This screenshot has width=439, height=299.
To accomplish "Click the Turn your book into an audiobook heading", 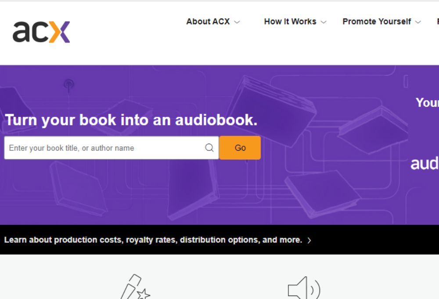I will (131, 120).
